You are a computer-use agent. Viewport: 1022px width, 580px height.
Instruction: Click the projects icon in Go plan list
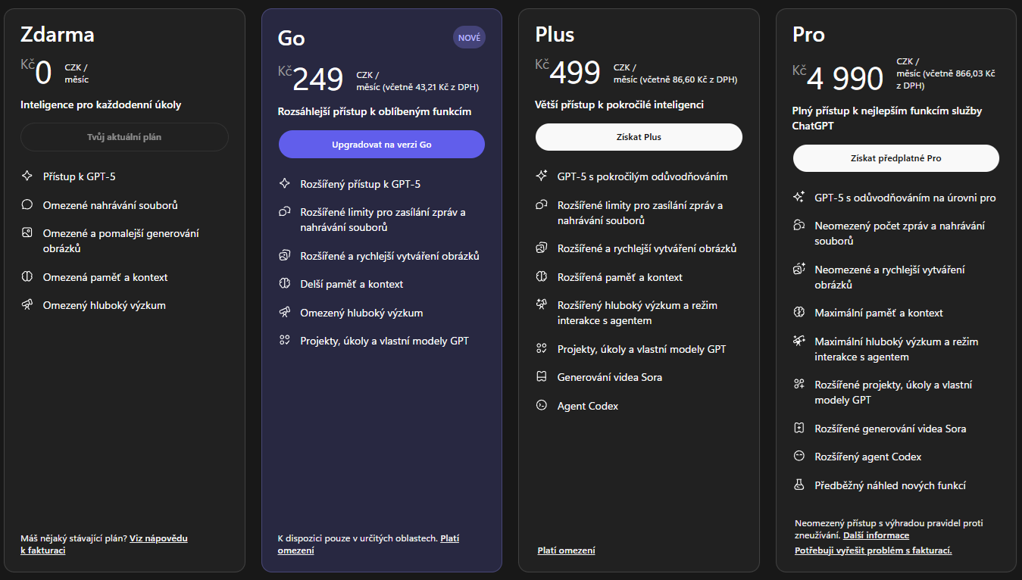[x=285, y=341]
